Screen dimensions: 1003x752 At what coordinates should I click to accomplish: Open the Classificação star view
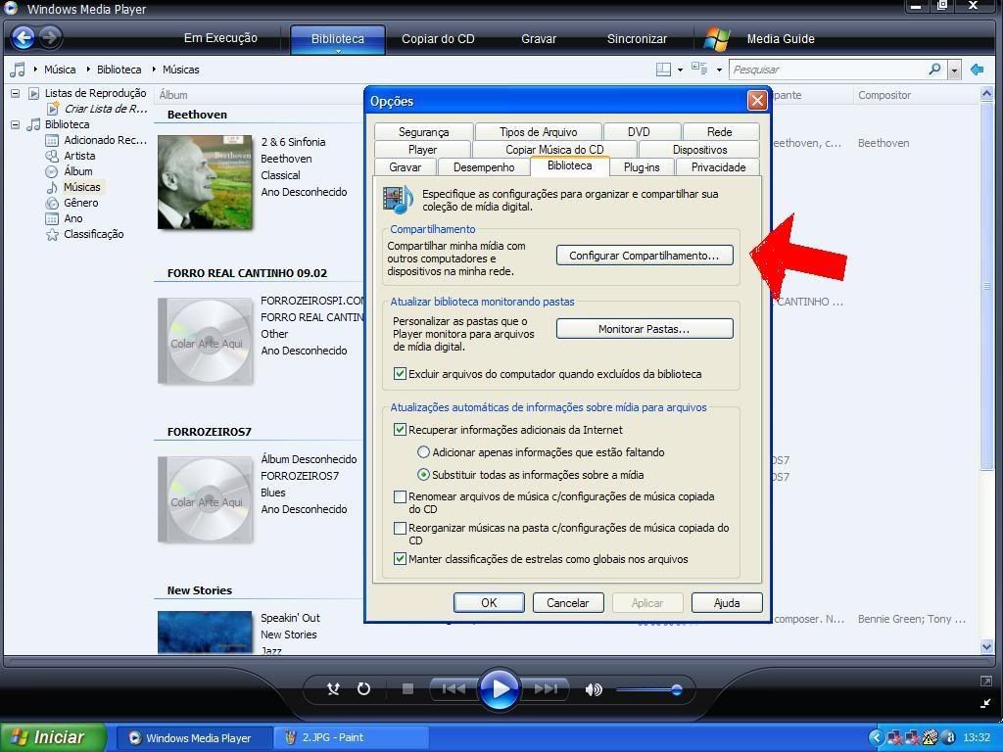(93, 234)
